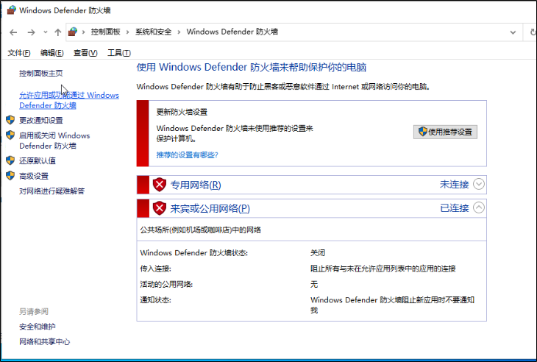
Task: Open 高级设置
Action: click(x=34, y=176)
